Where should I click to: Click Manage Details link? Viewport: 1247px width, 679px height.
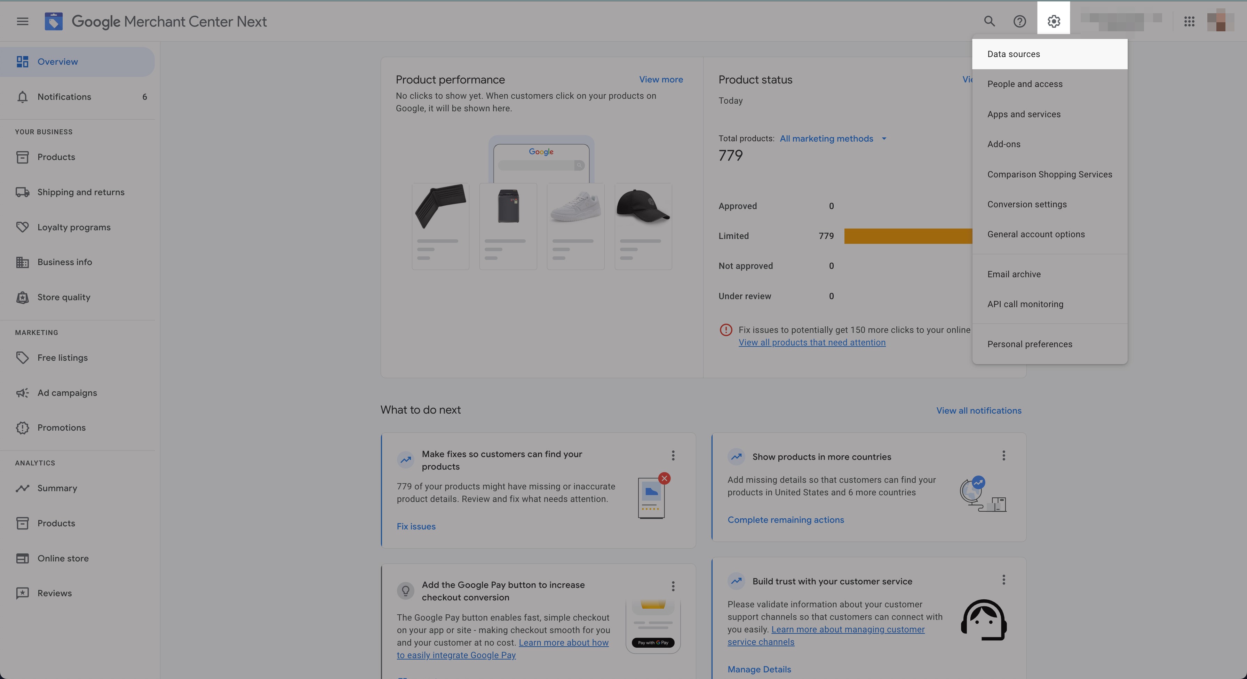pyautogui.click(x=759, y=669)
